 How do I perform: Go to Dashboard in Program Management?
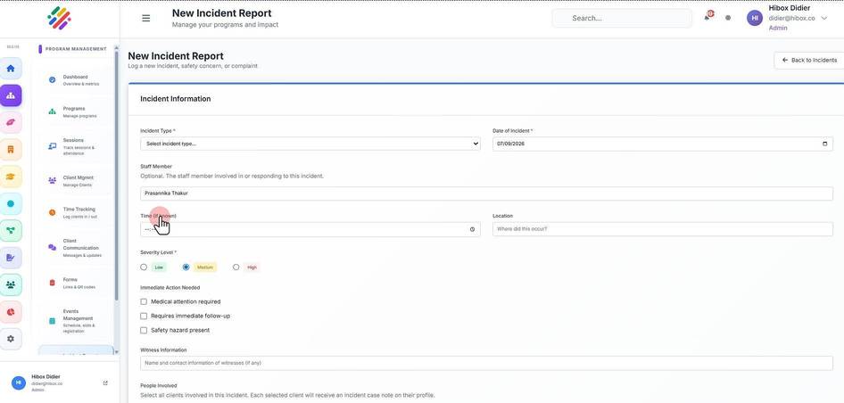[x=75, y=80]
